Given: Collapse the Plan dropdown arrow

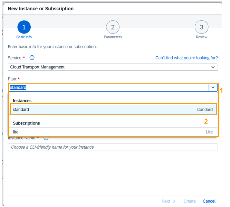Looking at the screenshot, I should point(213,87).
